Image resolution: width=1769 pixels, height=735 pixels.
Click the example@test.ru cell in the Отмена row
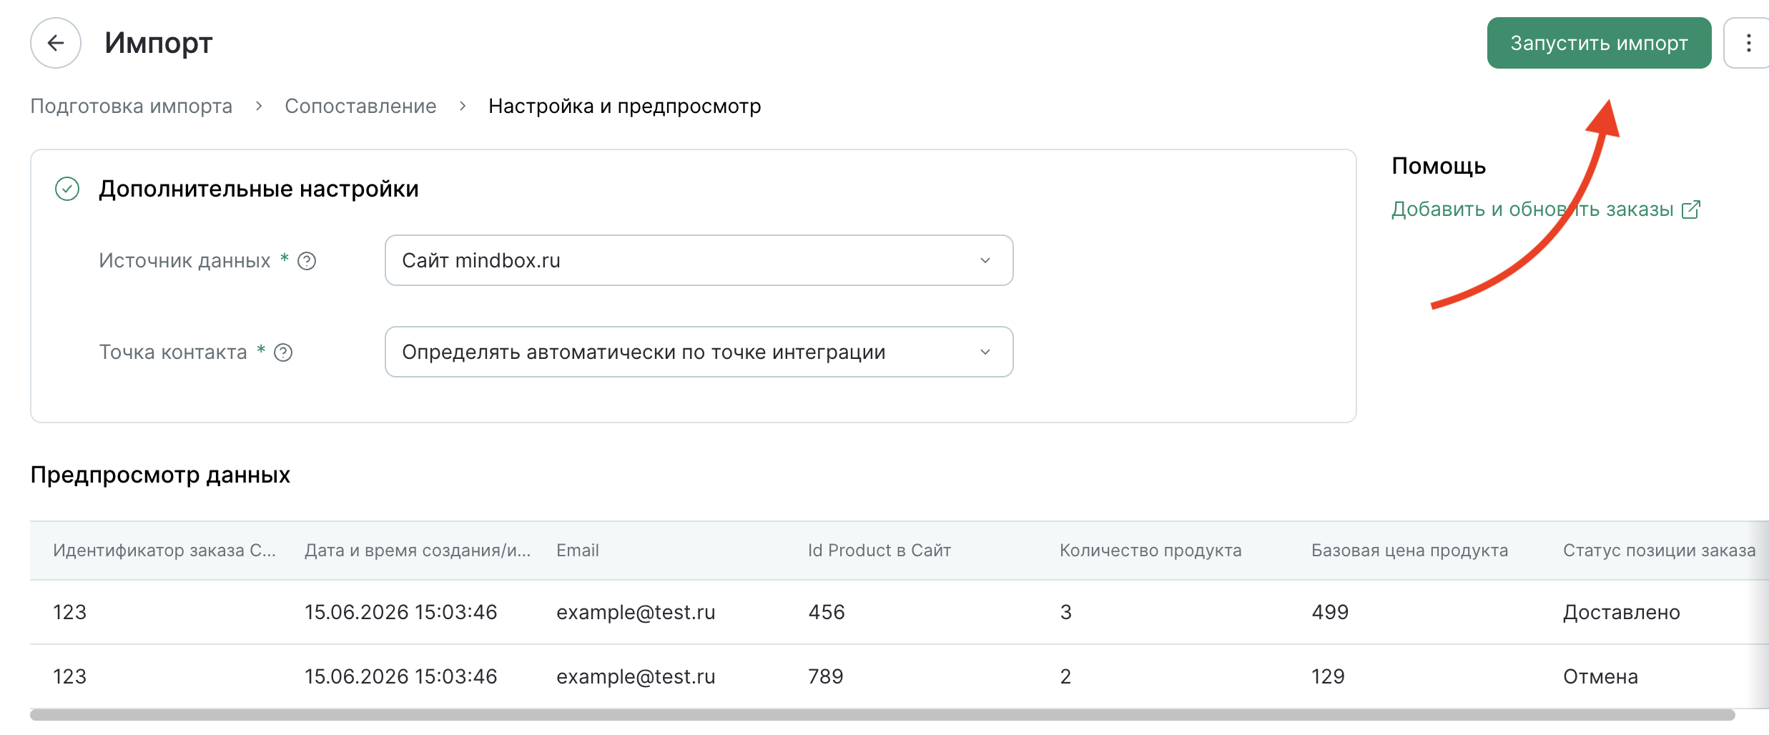click(x=636, y=676)
